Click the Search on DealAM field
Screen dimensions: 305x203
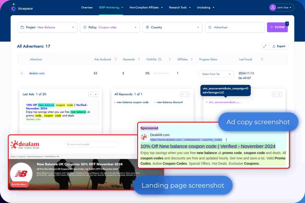tap(91, 144)
